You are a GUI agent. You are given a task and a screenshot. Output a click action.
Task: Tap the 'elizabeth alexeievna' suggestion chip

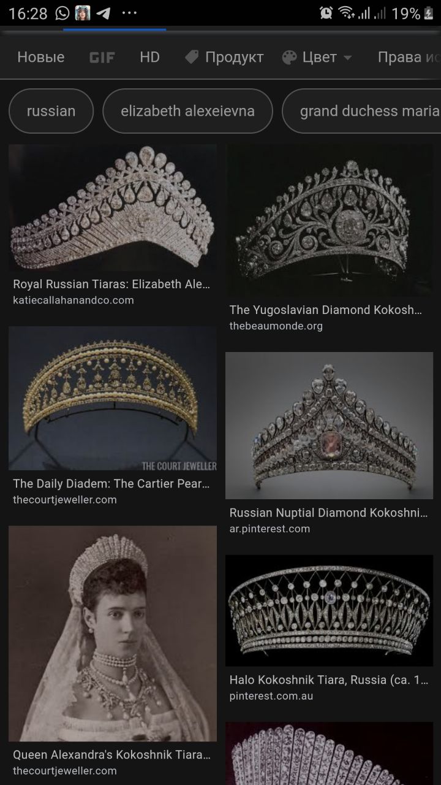point(187,111)
